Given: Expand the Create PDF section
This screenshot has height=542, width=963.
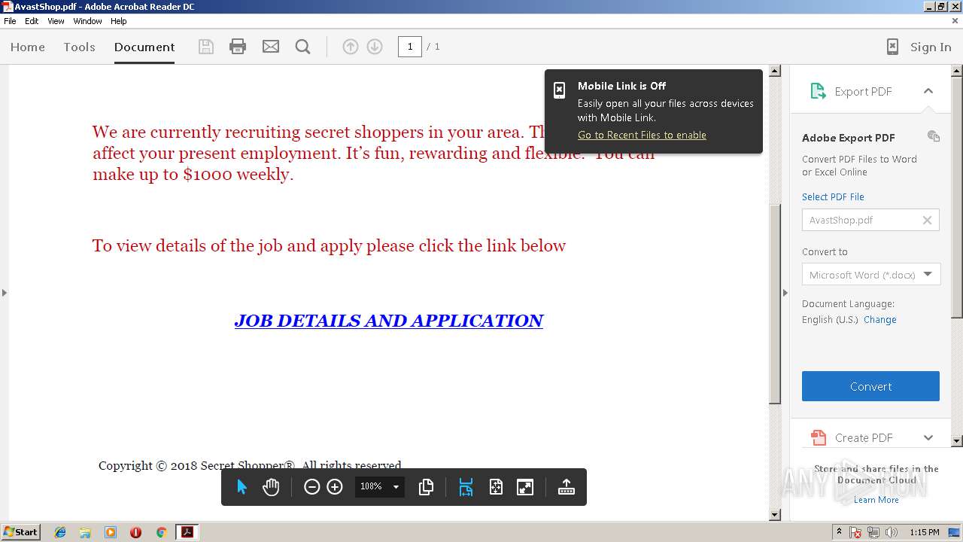Looking at the screenshot, I should click(928, 437).
